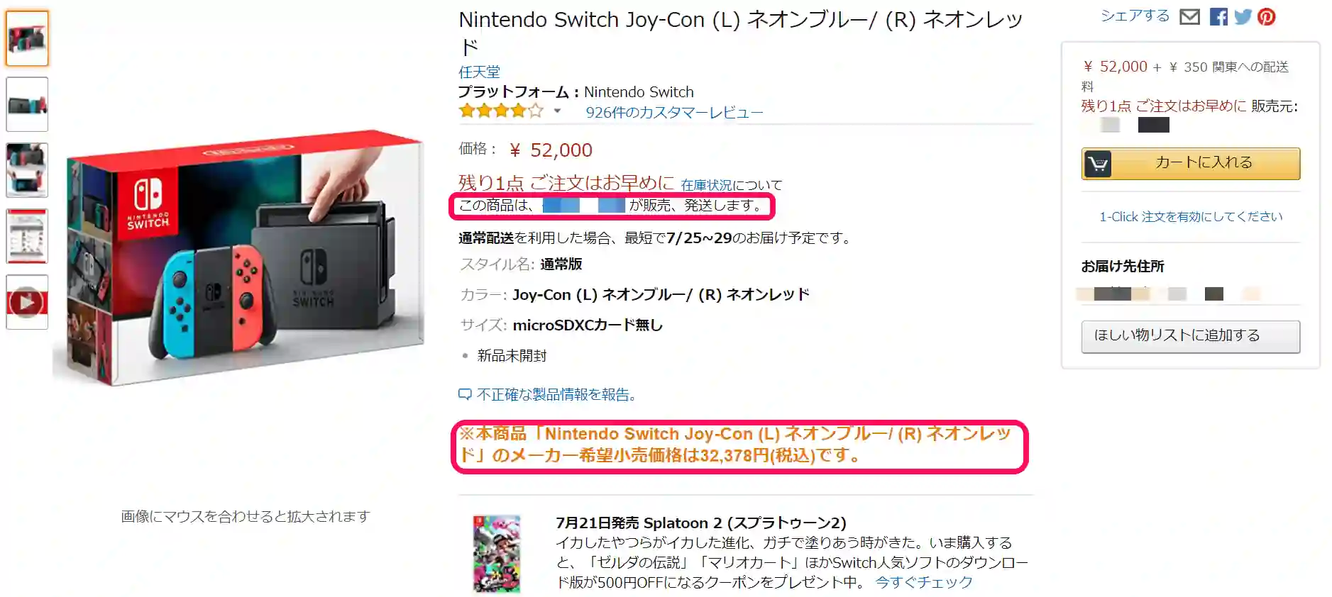The image size is (1332, 597).
Task: Share product on Twitter bird icon
Action: pyautogui.click(x=1243, y=16)
